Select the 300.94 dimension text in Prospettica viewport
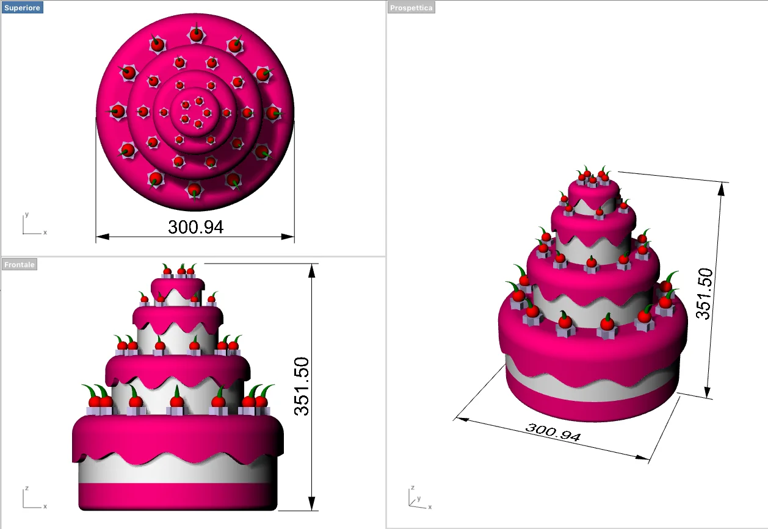The height and width of the screenshot is (529, 768). [x=553, y=432]
